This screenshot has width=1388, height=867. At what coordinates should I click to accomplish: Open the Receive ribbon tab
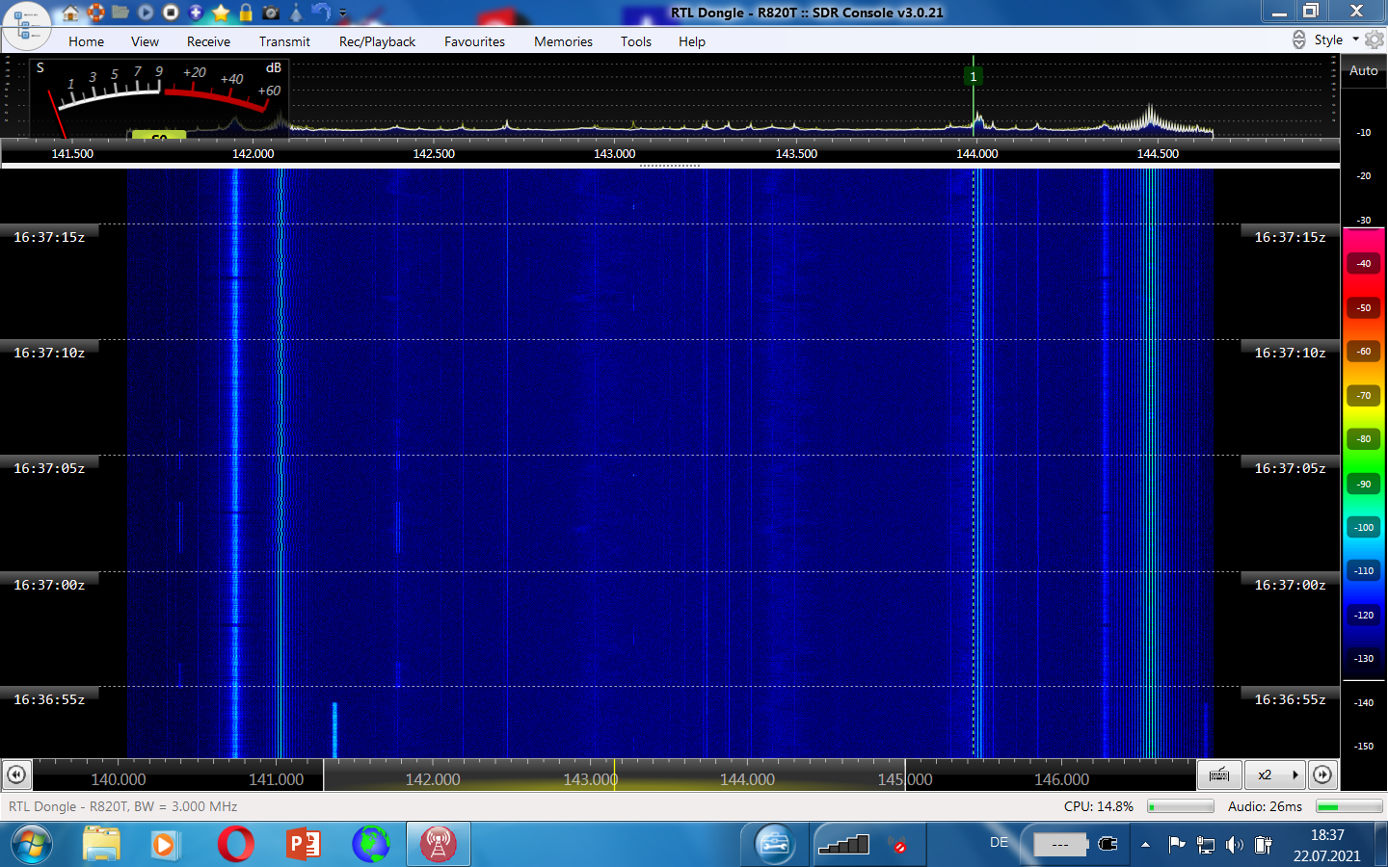(208, 41)
